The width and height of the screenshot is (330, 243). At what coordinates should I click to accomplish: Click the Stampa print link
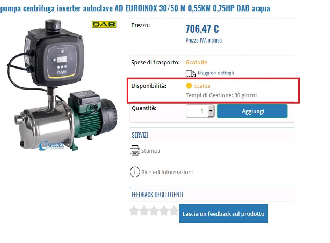click(x=151, y=151)
